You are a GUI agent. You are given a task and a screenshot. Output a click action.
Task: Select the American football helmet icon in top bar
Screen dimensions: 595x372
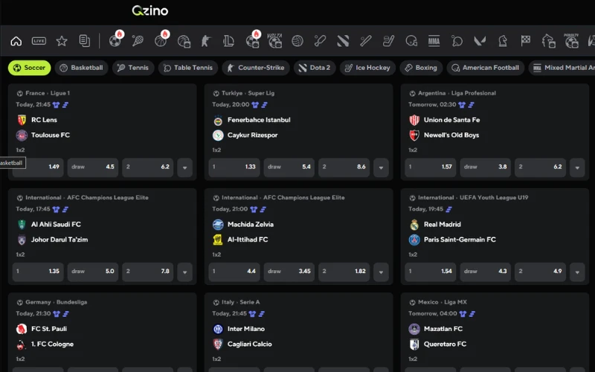411,41
